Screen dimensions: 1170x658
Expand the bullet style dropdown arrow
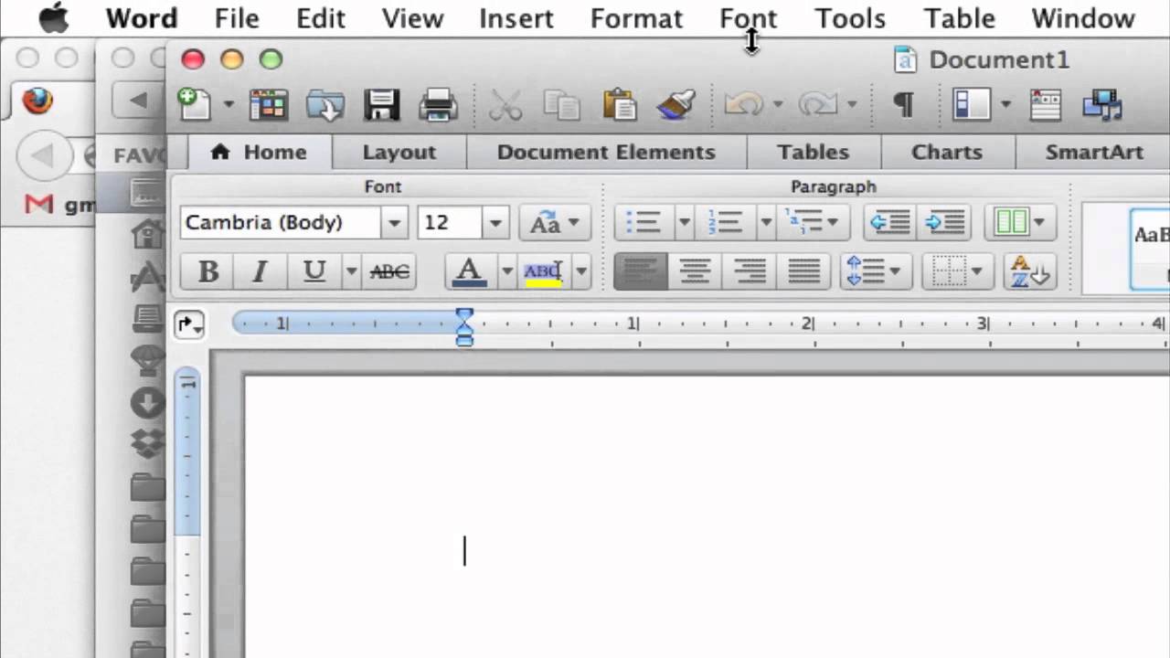tap(684, 222)
